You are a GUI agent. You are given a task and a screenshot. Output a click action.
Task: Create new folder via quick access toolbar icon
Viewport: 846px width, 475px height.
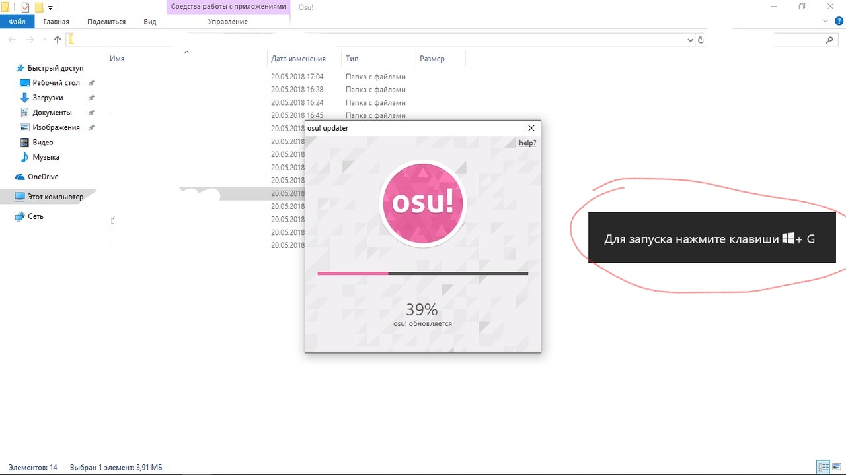pos(39,7)
